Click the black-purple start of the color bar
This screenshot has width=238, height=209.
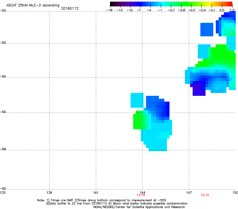pyautogui.click(x=113, y=4)
